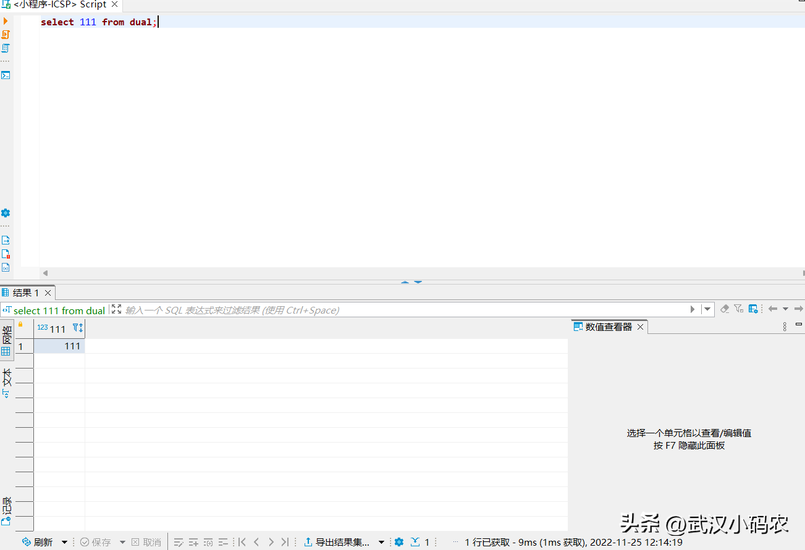Close the 数值查看器 panel tab

[x=641, y=327]
